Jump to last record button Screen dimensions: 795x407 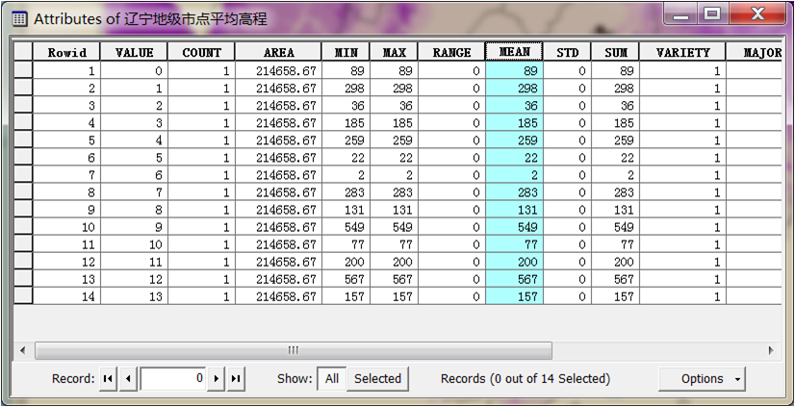tap(236, 379)
